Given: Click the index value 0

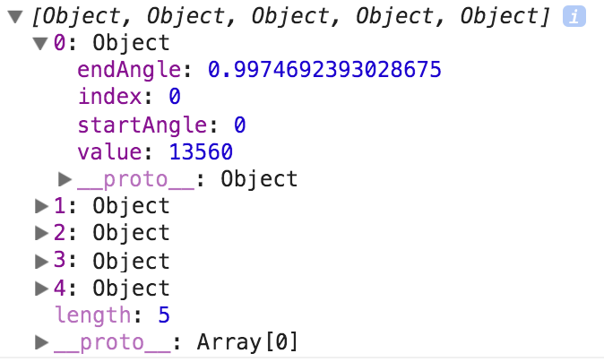Looking at the screenshot, I should [x=175, y=97].
